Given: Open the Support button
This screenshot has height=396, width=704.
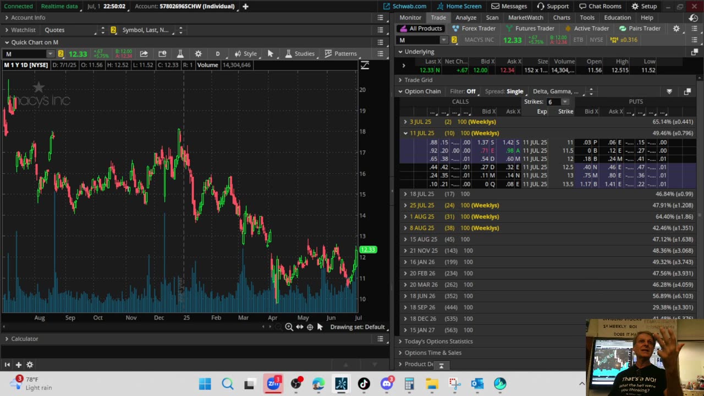Looking at the screenshot, I should tap(553, 6).
